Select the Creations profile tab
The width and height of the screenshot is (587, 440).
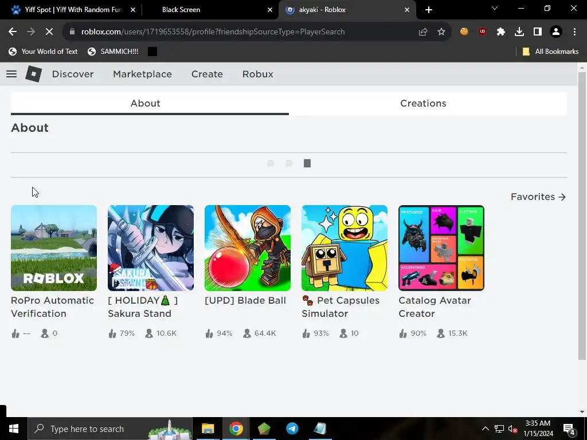pos(428,103)
